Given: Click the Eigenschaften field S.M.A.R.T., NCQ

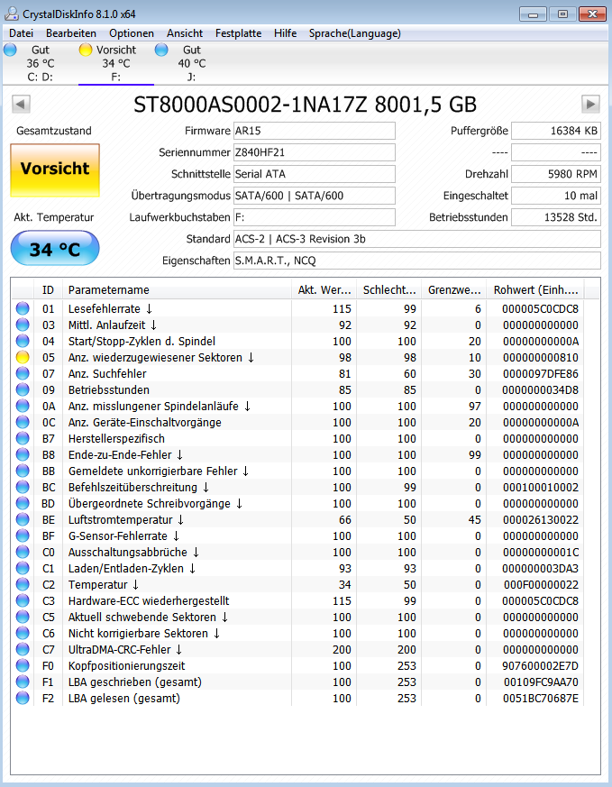Looking at the screenshot, I should click(x=416, y=261).
